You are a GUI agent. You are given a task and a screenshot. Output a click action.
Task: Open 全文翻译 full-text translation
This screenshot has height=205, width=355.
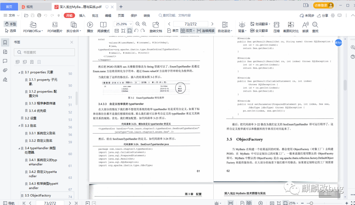click(x=259, y=31)
